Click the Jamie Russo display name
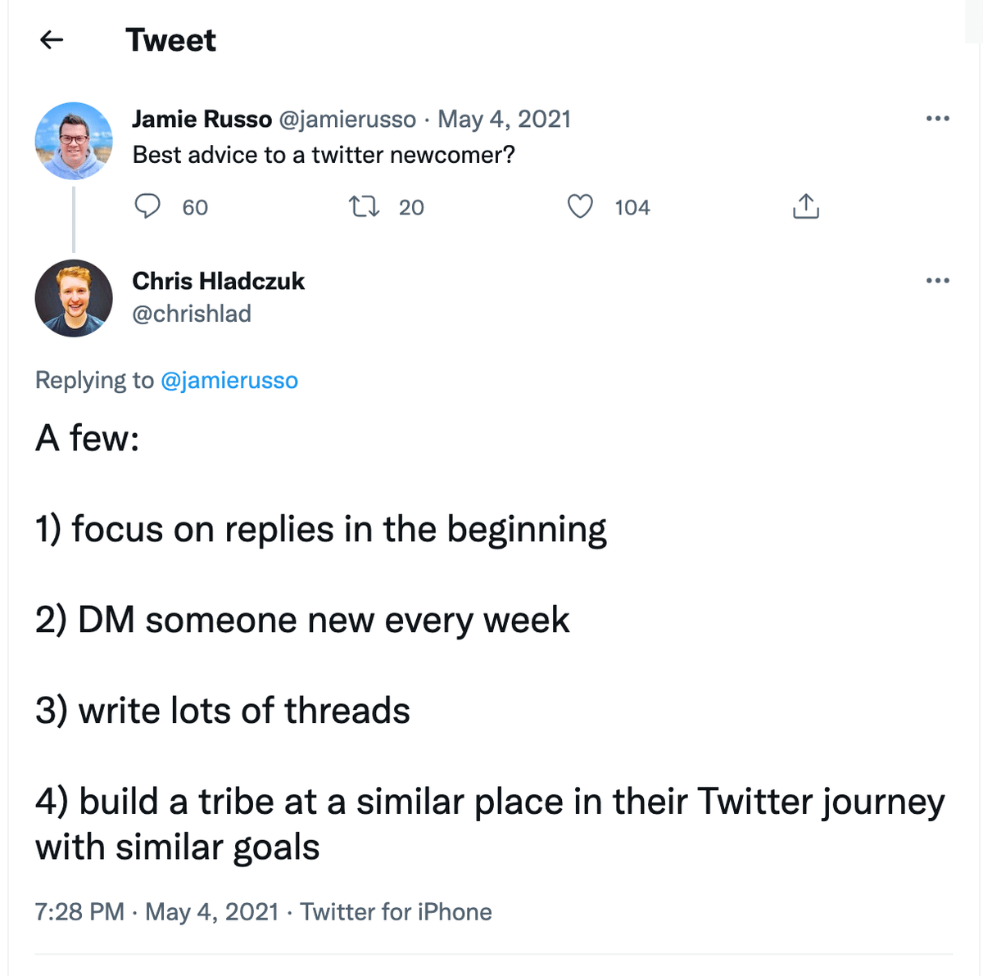This screenshot has height=976, width=983. [x=202, y=120]
